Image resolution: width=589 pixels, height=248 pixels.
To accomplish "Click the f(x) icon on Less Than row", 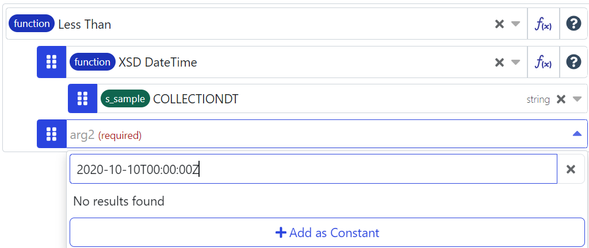I will tap(543, 24).
